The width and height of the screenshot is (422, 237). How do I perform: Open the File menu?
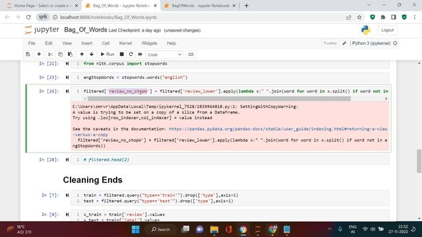[x=32, y=43]
